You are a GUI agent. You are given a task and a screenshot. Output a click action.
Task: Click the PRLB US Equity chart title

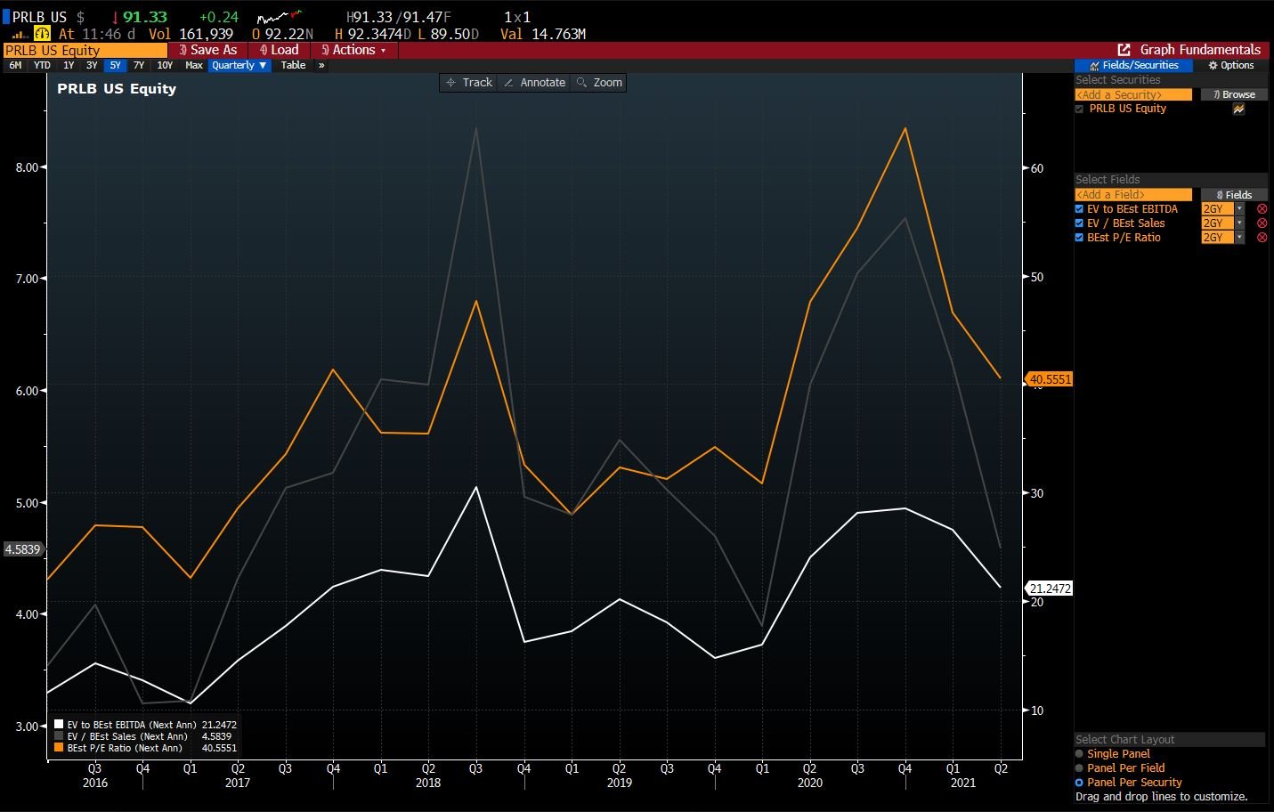tap(117, 88)
